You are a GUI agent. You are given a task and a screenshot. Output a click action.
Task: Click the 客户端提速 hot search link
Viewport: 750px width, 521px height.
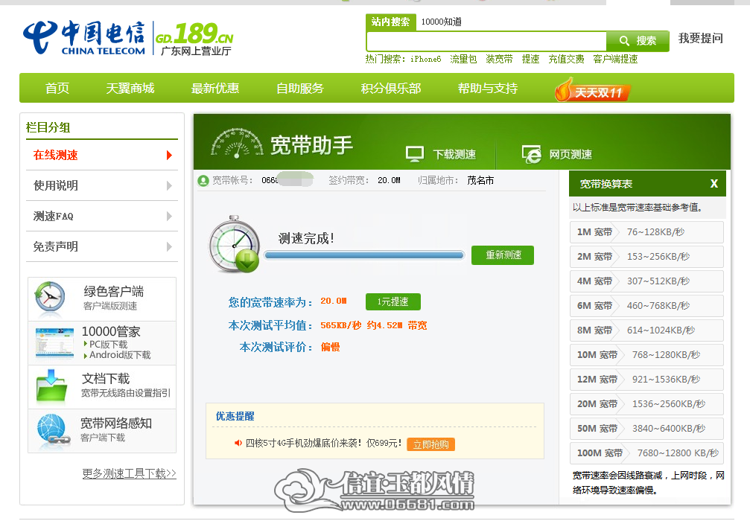coord(616,60)
